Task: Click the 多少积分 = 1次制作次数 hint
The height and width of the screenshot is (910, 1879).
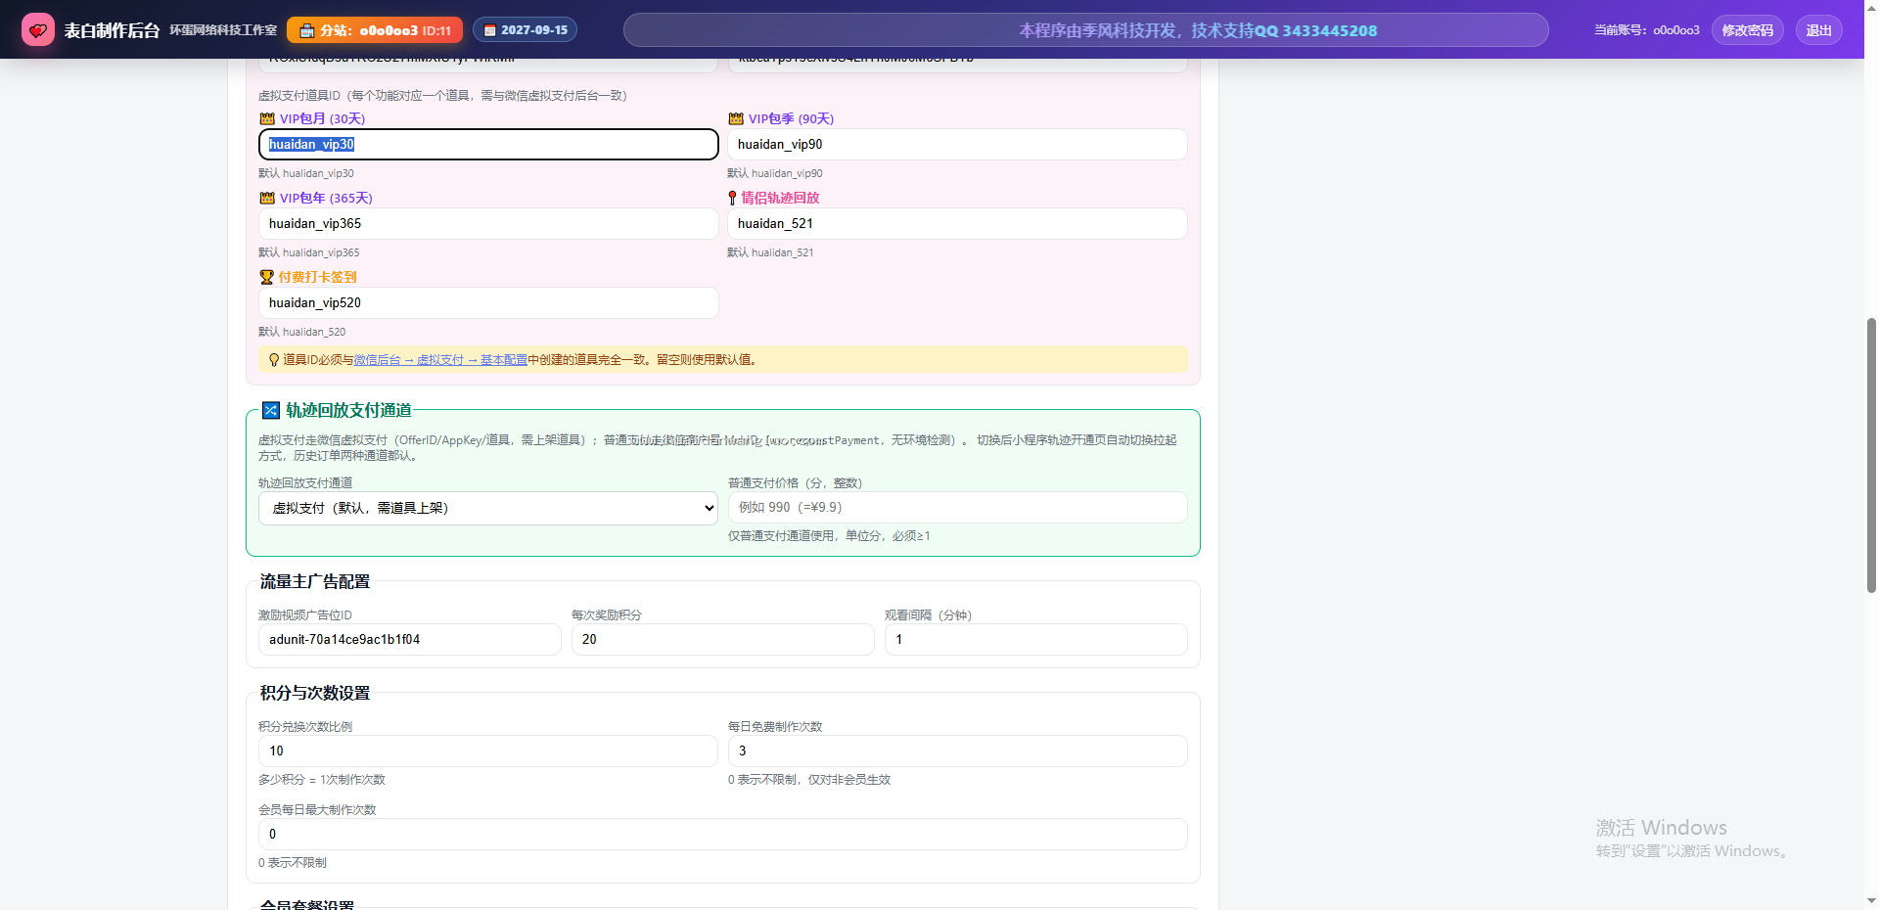Action: 322,780
